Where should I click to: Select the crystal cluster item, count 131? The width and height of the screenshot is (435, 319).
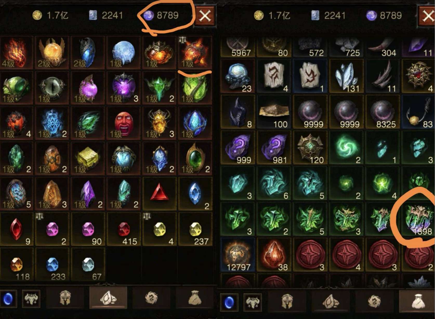click(x=346, y=76)
